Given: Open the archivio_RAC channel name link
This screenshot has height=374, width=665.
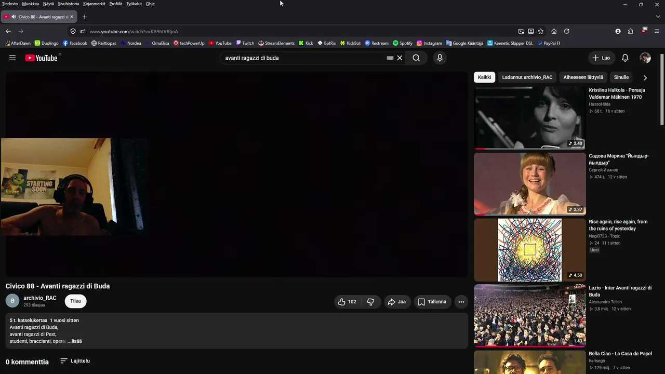Looking at the screenshot, I should tap(40, 298).
